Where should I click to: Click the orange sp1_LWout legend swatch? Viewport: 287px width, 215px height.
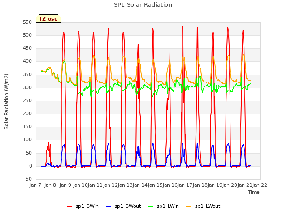pyautogui.click(x=188, y=206)
